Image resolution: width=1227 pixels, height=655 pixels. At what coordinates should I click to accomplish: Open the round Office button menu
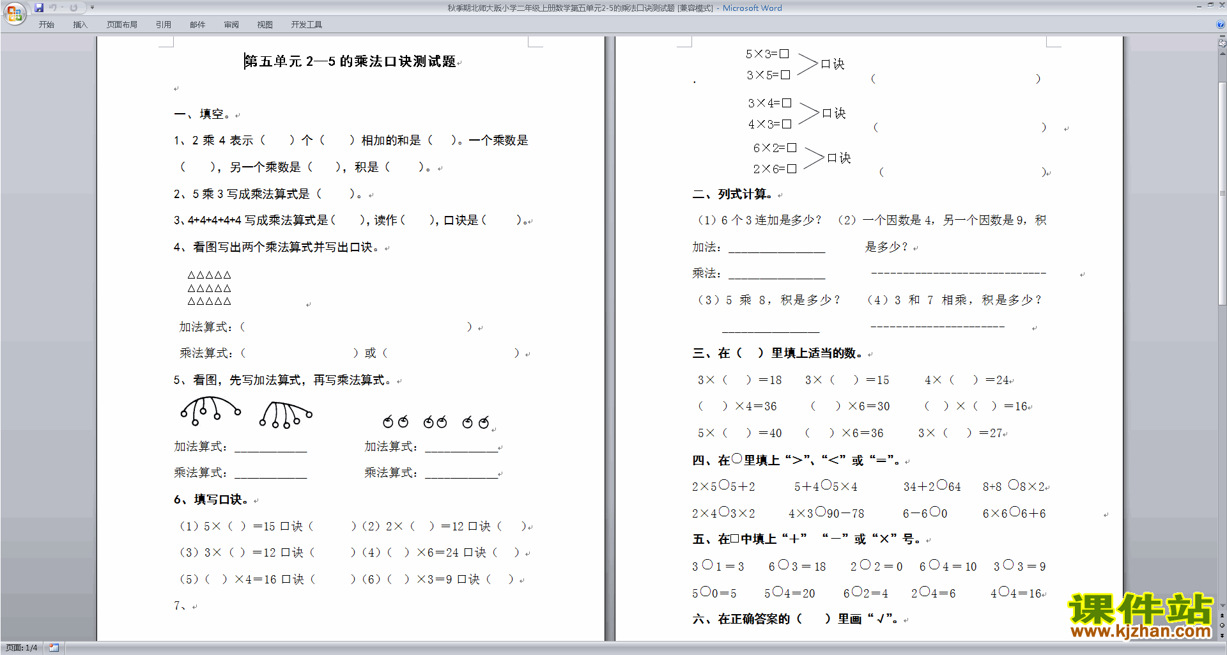[14, 13]
